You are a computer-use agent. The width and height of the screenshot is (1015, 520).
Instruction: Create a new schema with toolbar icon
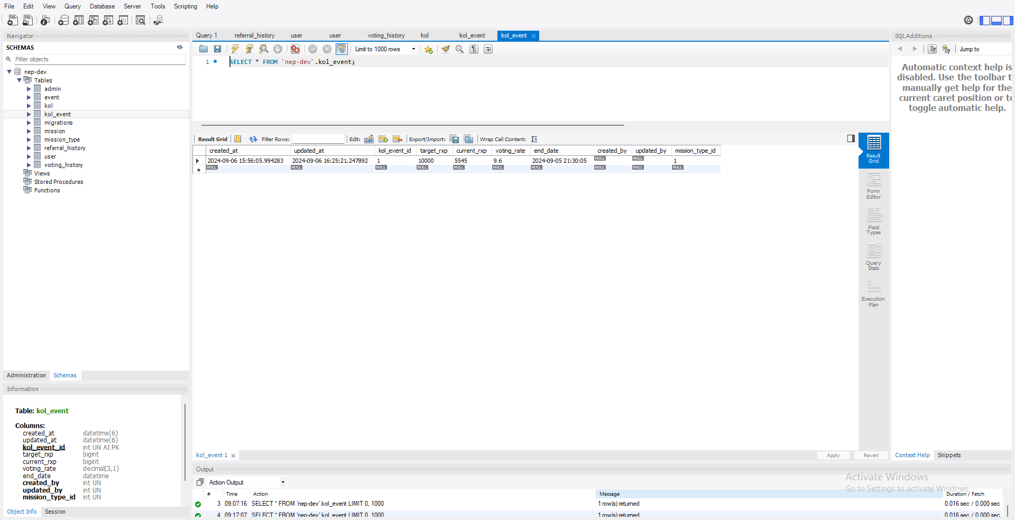pos(63,20)
